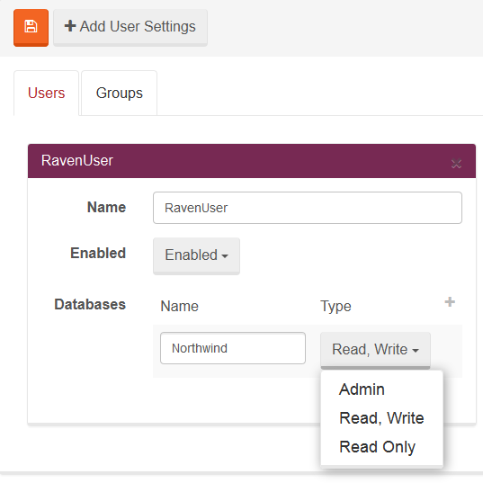
Task: Click the Name column header in Databases
Action: click(x=180, y=306)
